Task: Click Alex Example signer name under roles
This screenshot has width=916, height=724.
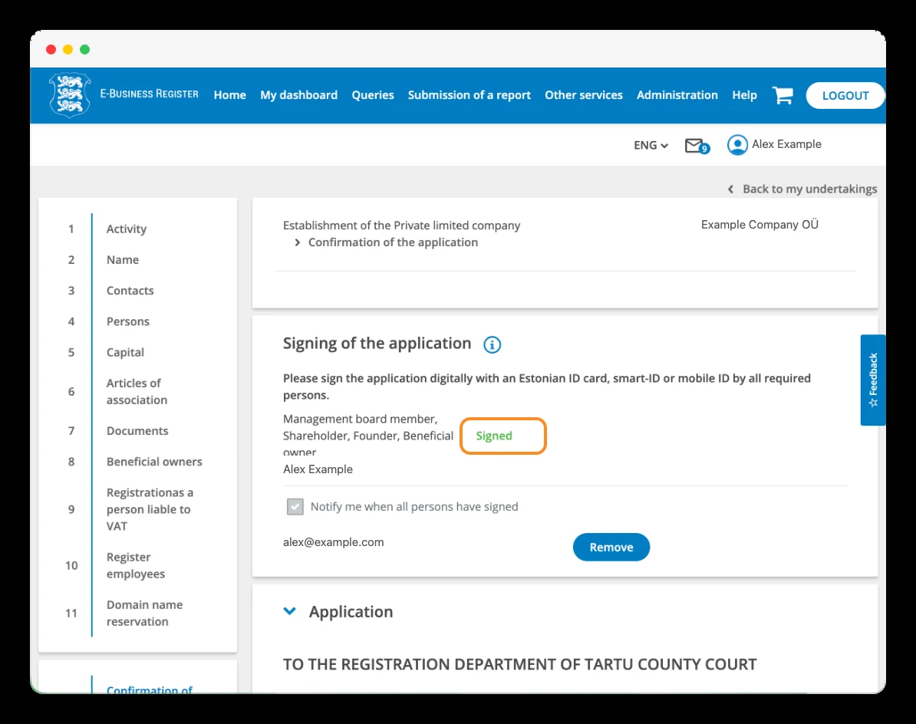Action: point(318,469)
